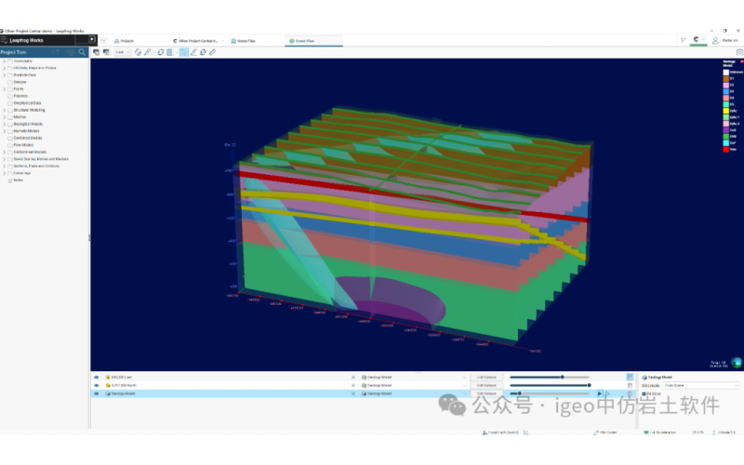744x465 pixels.
Task: Select the pointer tool in scene toolbar
Action: (182, 52)
